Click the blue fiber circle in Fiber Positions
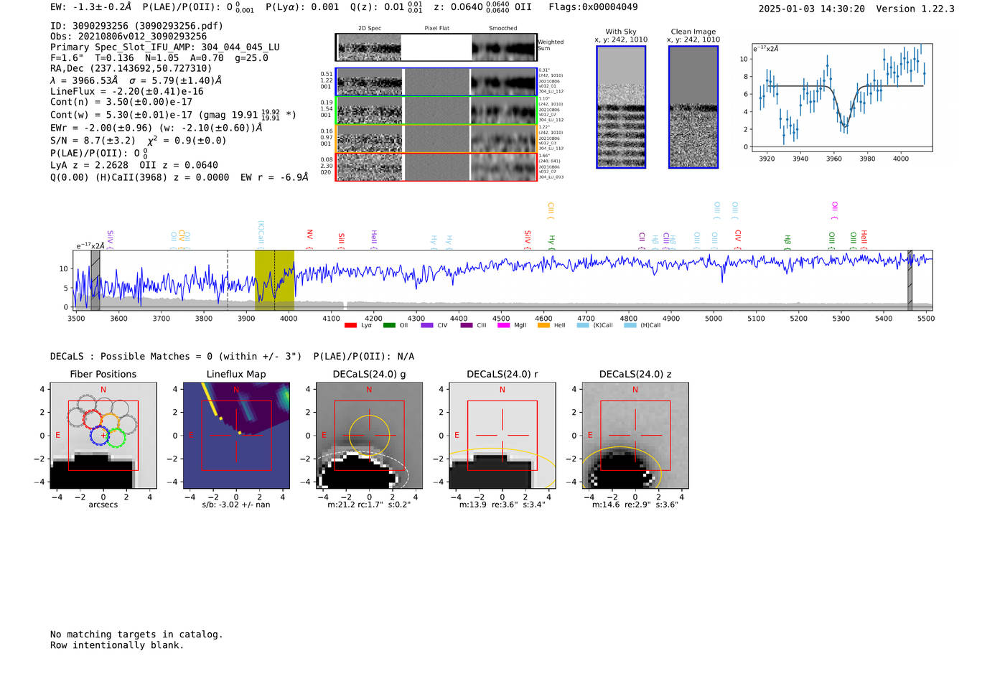The height and width of the screenshot is (684, 1005). [x=99, y=435]
